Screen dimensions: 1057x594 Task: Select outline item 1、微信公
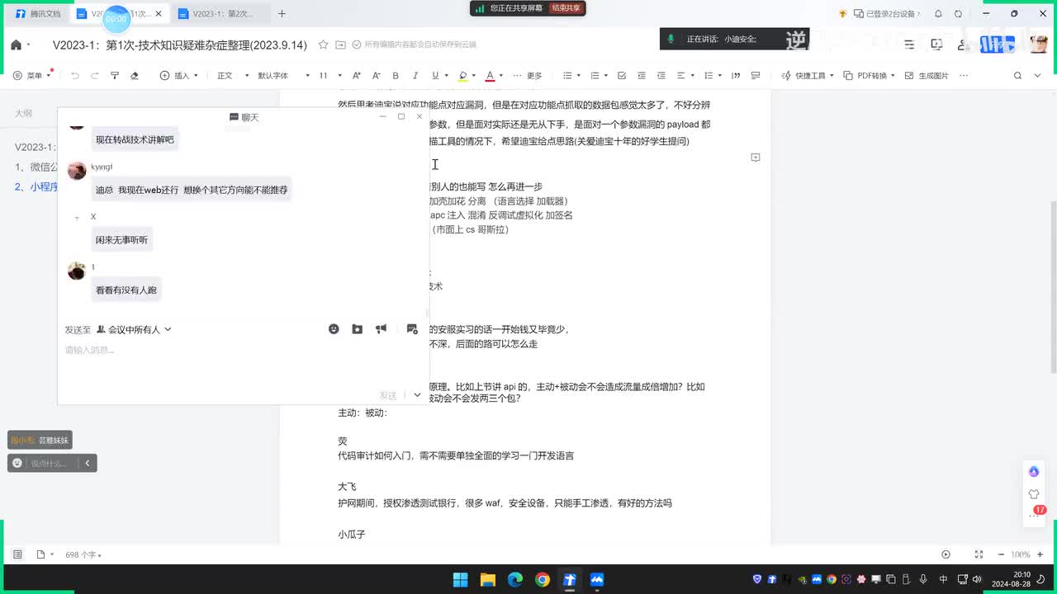click(34, 167)
